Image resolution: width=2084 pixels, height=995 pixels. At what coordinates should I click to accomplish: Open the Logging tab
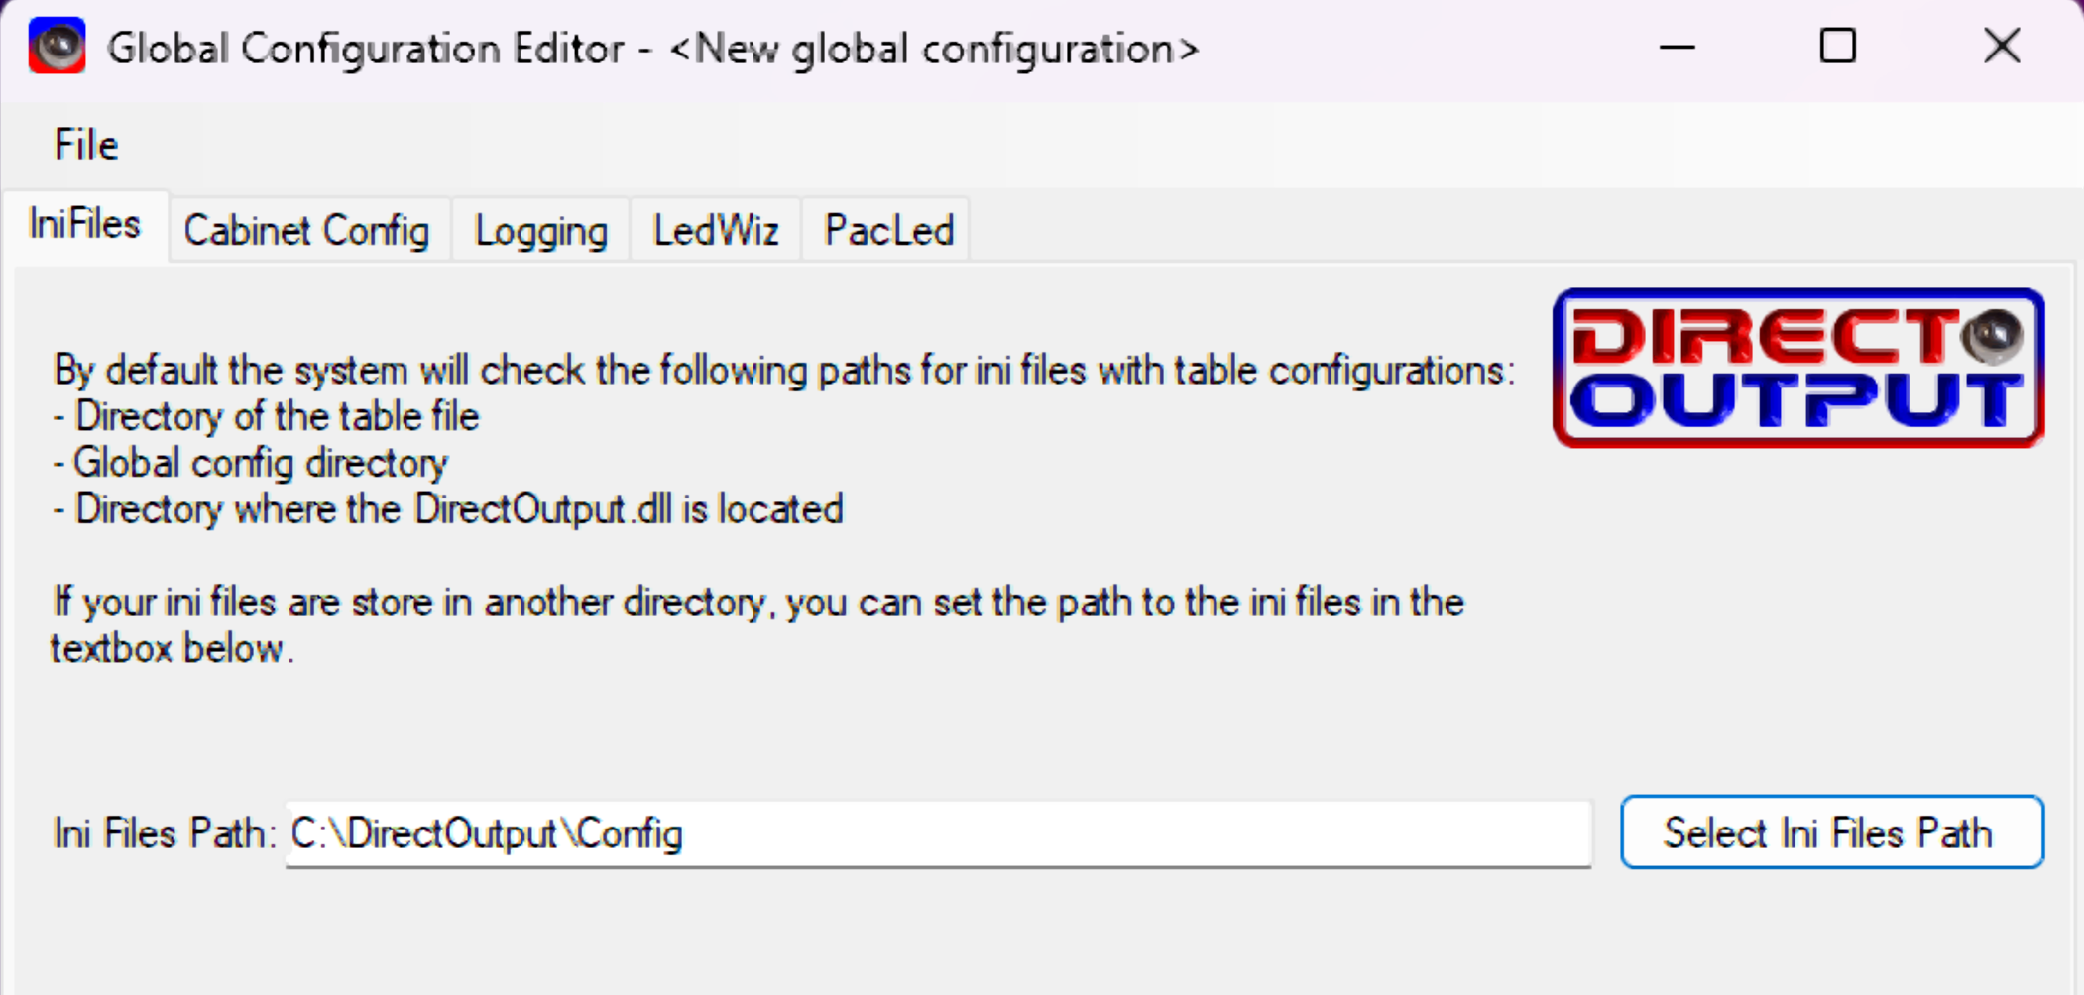[x=540, y=229]
